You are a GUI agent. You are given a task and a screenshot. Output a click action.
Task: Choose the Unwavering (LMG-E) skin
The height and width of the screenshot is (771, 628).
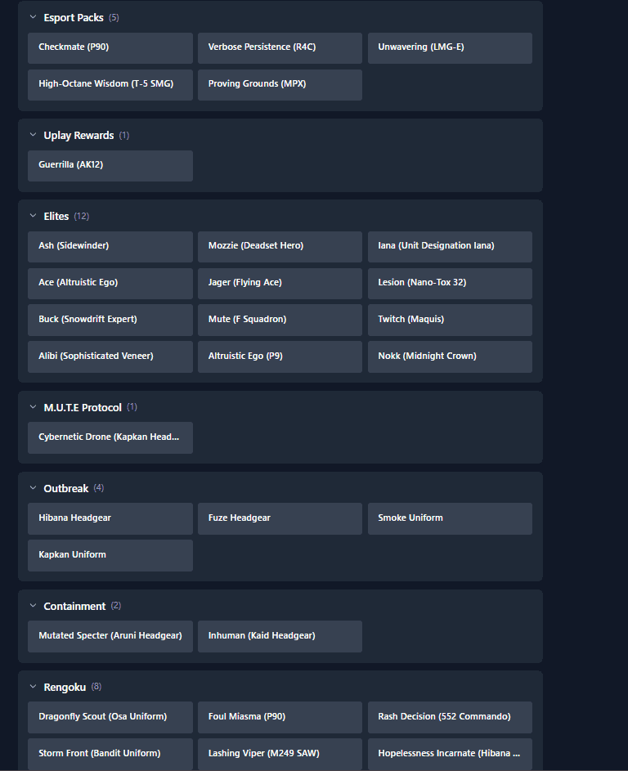pos(450,47)
